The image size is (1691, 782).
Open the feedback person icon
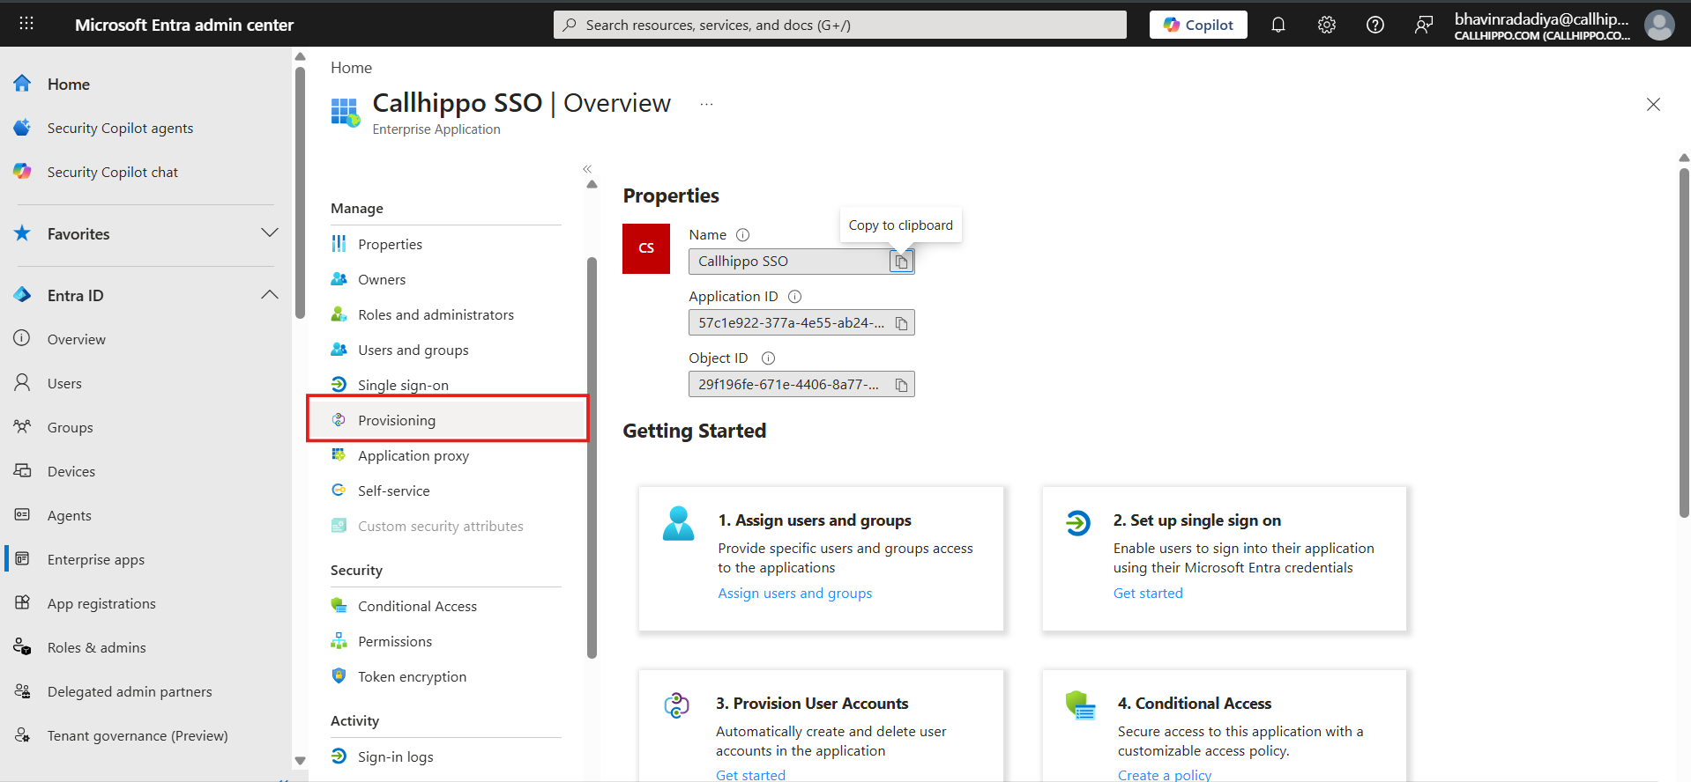1424,25
